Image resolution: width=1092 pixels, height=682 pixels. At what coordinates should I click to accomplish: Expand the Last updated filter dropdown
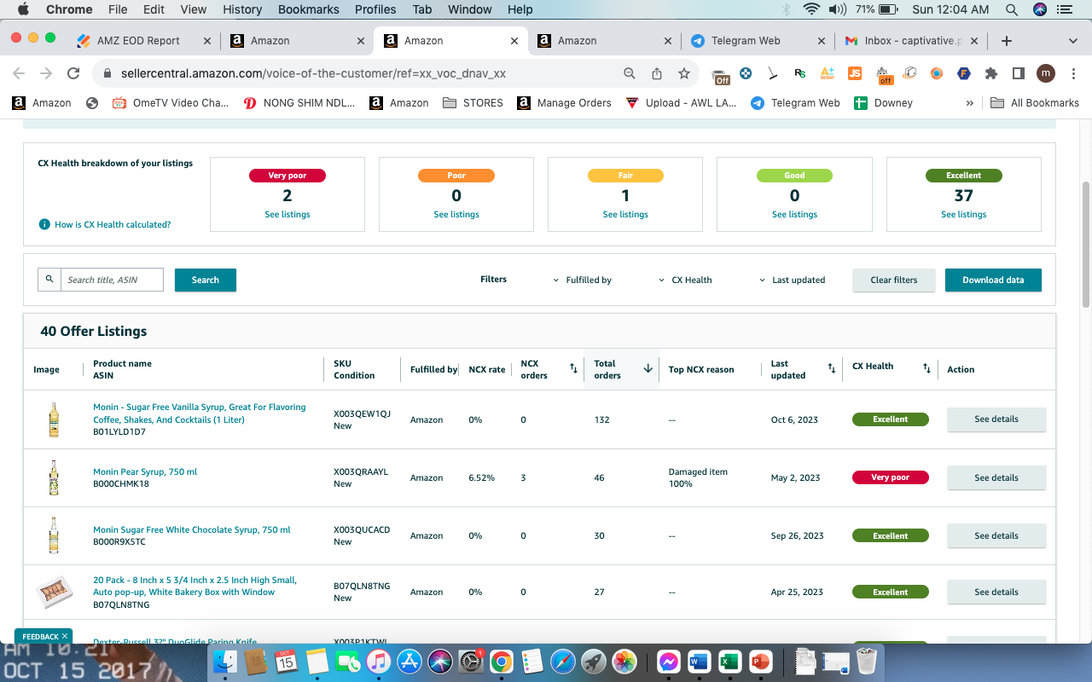click(x=793, y=280)
